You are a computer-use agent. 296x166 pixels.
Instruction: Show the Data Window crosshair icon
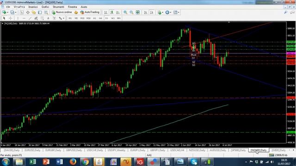click(x=28, y=12)
